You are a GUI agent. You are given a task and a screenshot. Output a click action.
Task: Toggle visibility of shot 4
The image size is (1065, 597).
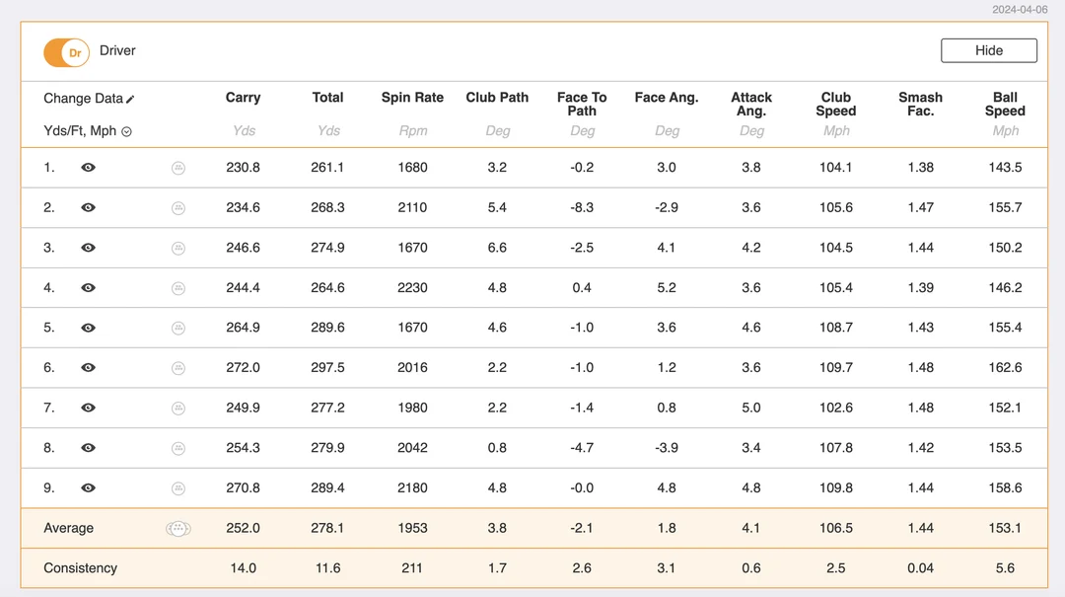point(88,287)
